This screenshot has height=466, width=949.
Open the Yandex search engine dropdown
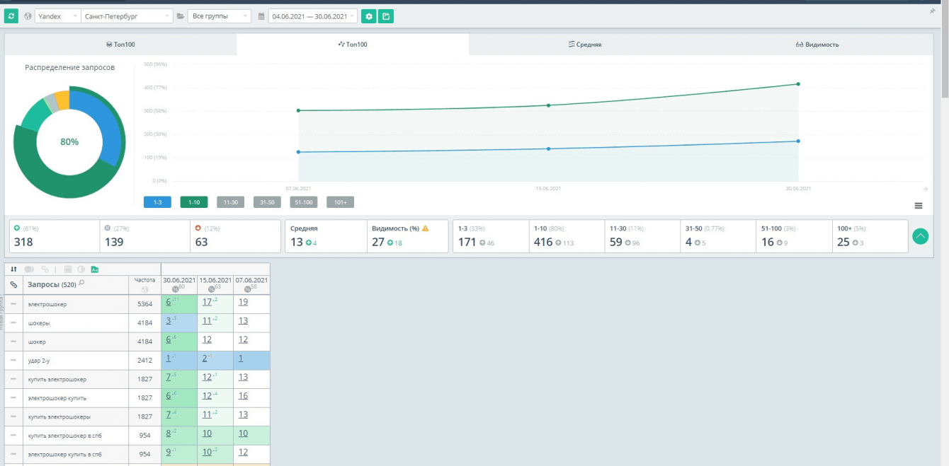[57, 16]
